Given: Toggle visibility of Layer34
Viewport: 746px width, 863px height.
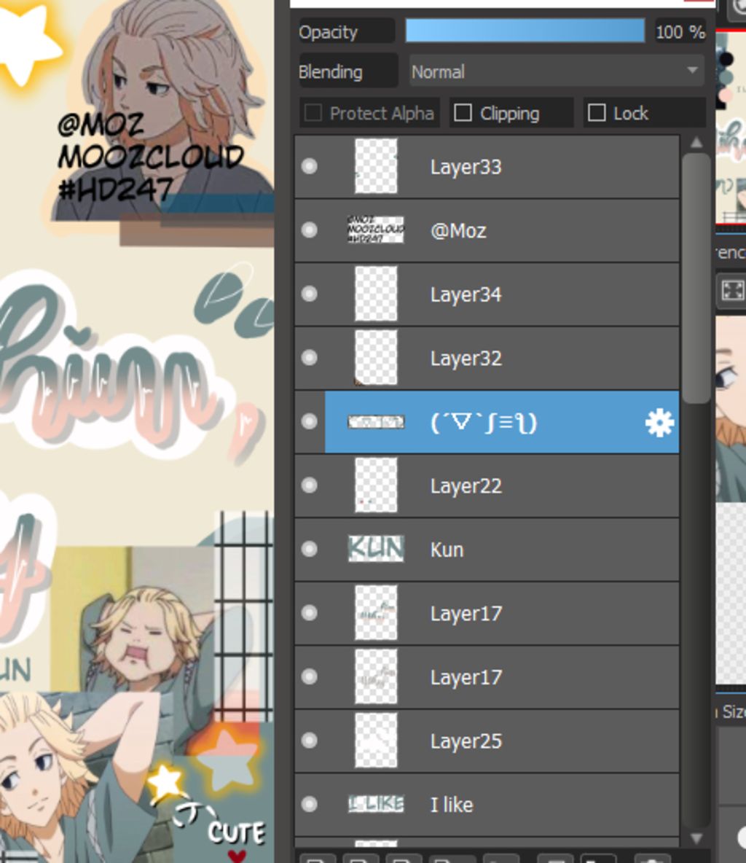Looking at the screenshot, I should (310, 294).
